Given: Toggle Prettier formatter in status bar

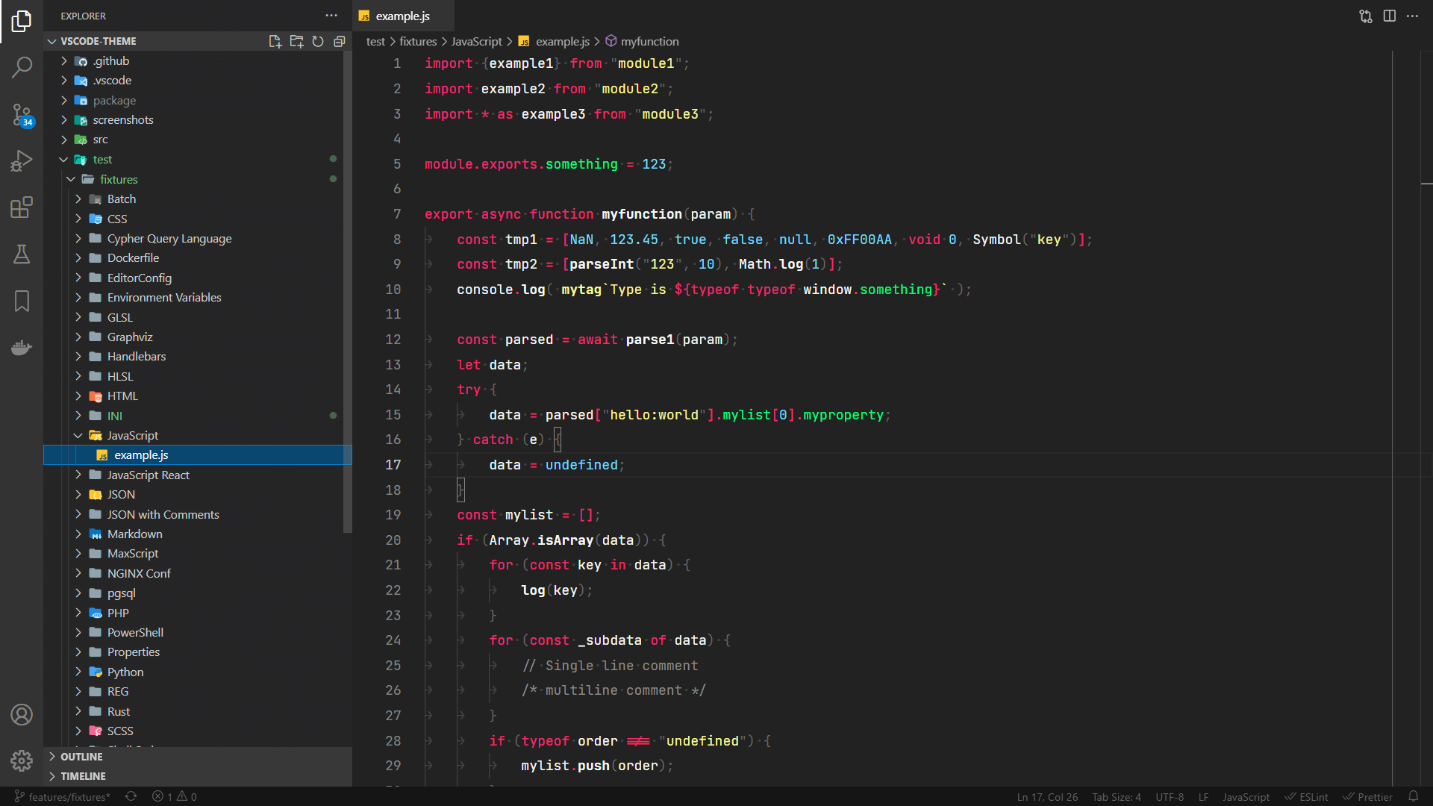Looking at the screenshot, I should (1368, 796).
